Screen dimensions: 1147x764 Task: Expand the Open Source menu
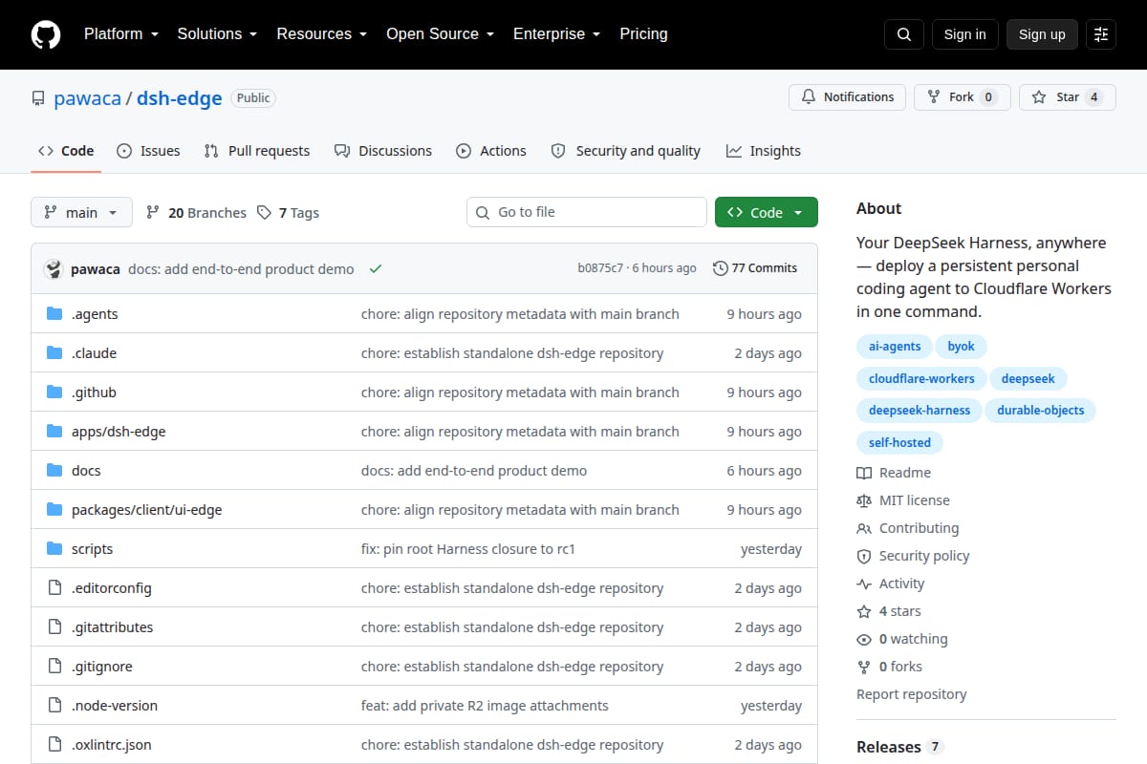(x=440, y=34)
